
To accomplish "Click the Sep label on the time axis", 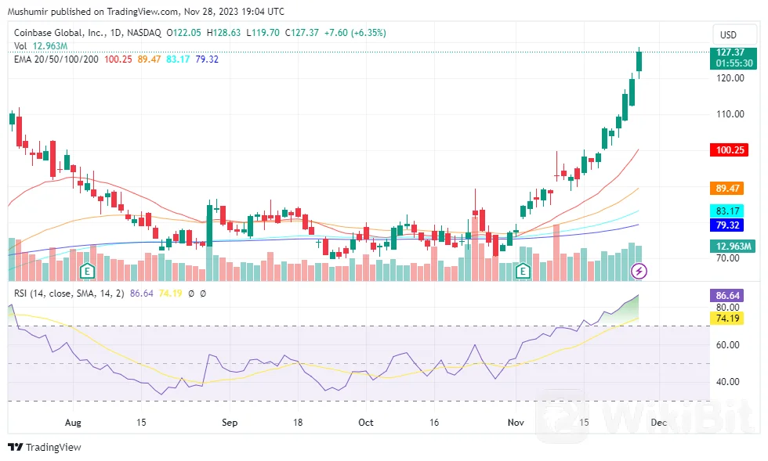I will point(229,423).
